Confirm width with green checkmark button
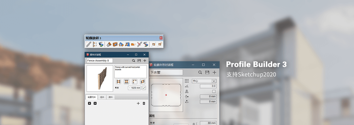 tap(144, 88)
